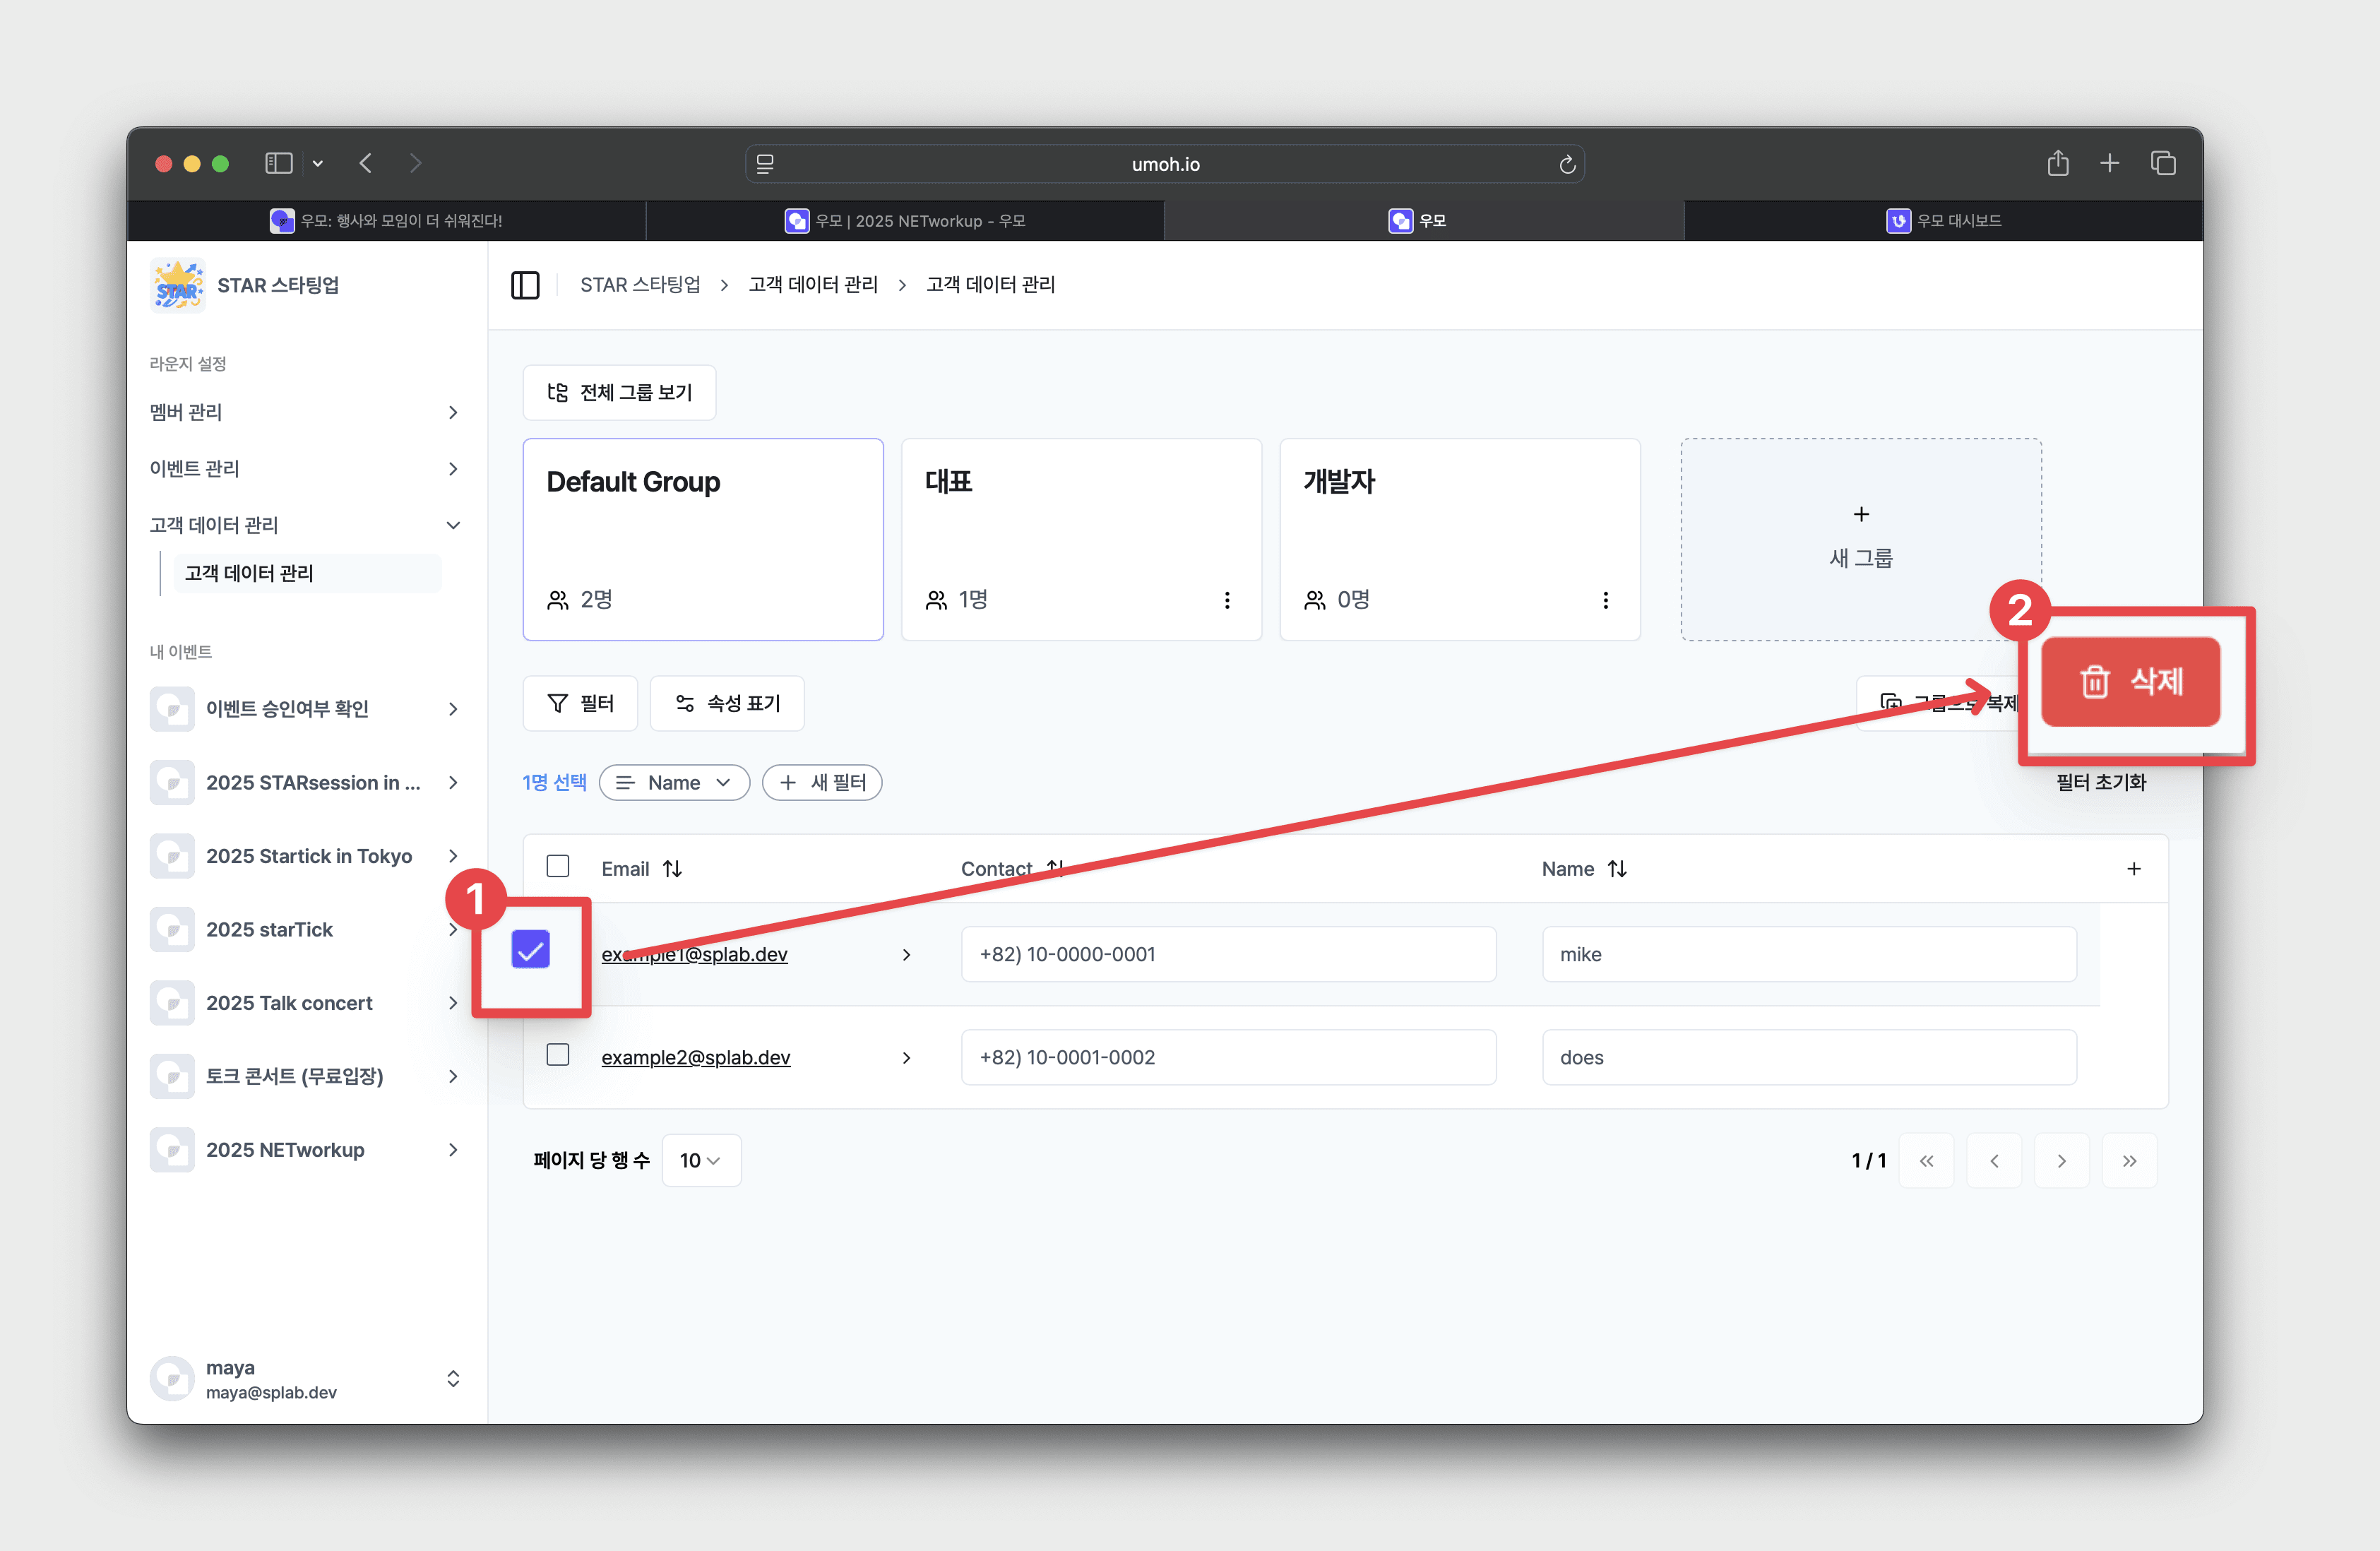Click 전체 그룹 보기 button

tap(619, 392)
